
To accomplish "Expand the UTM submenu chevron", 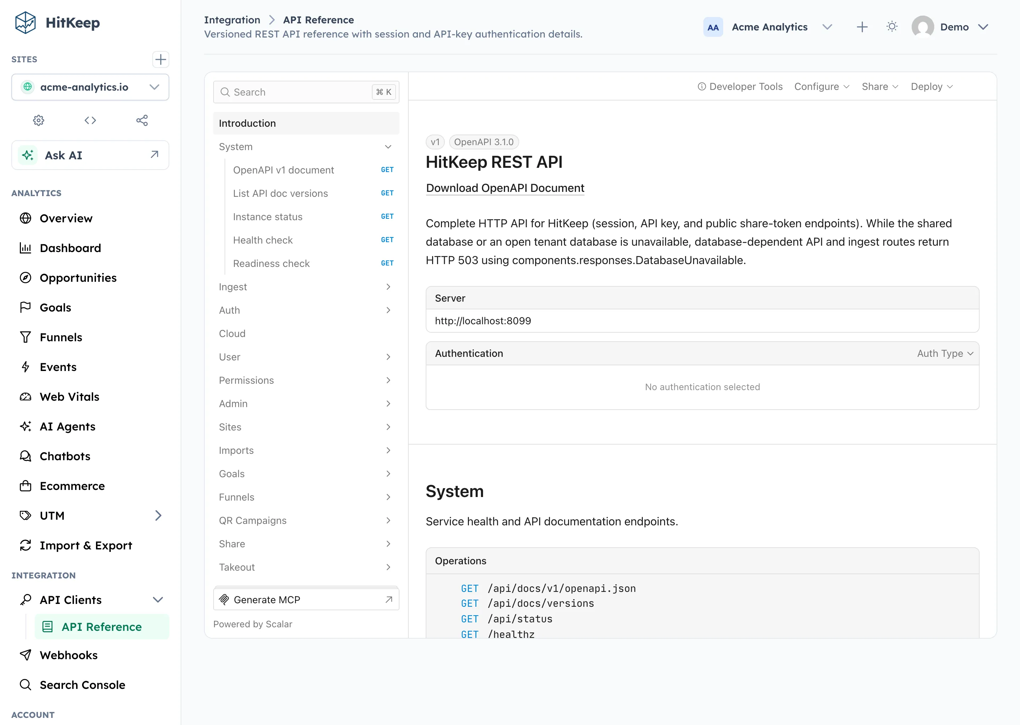I will pyautogui.click(x=158, y=516).
